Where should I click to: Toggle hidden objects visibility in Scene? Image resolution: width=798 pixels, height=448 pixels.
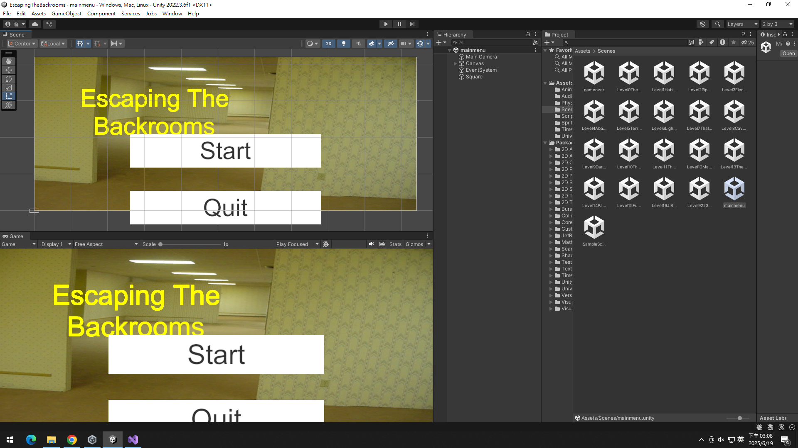(390, 44)
